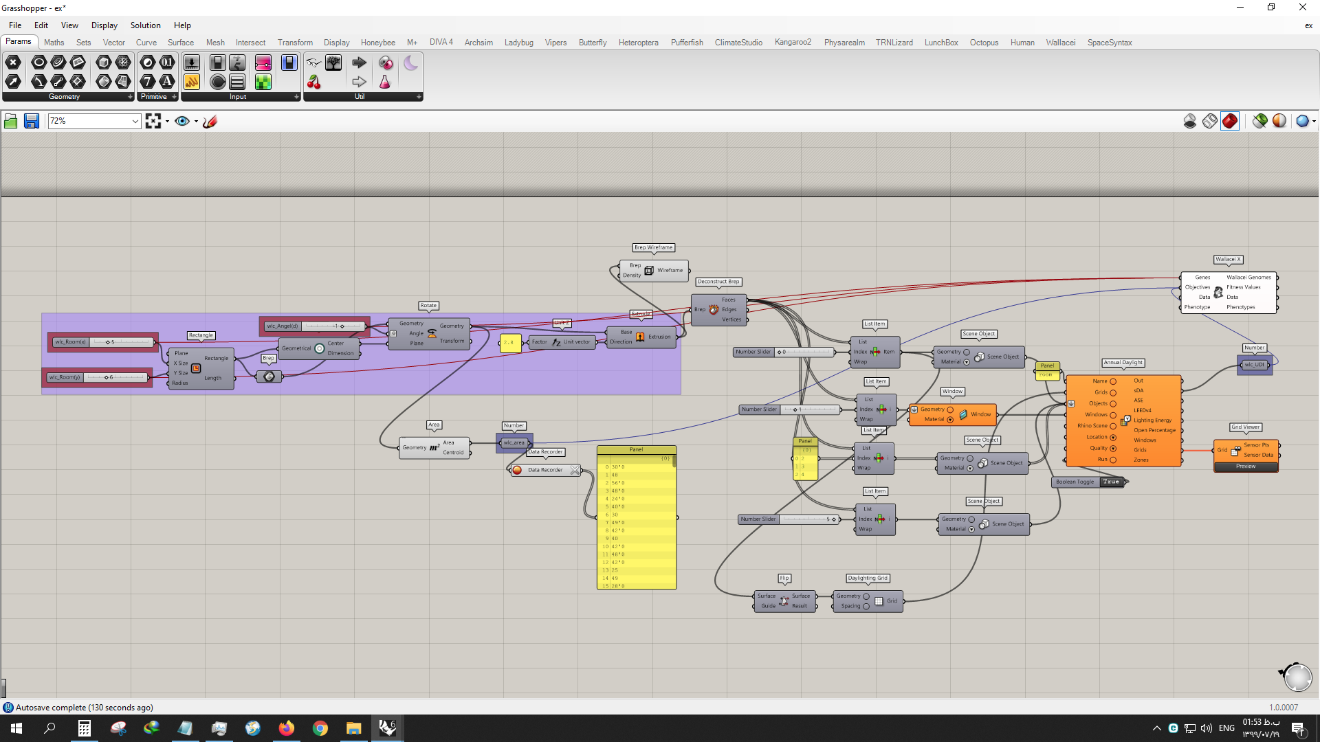The image size is (1320, 742).
Task: Click the Save document floppy icon
Action: [32, 121]
